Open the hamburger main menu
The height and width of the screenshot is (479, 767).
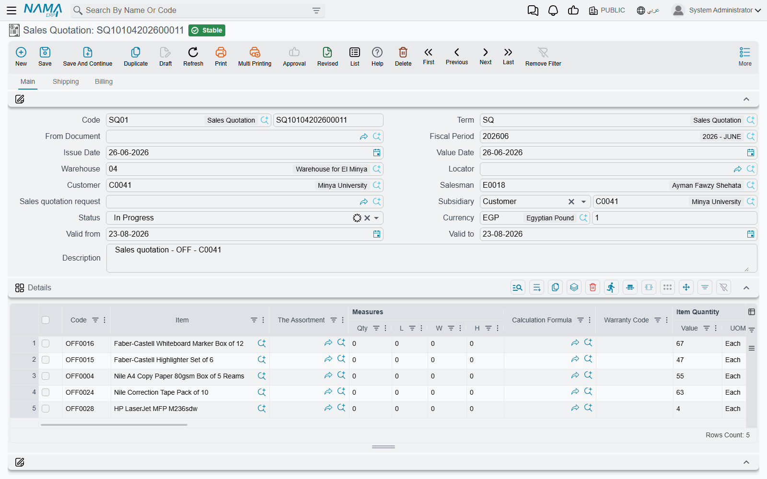click(x=12, y=10)
